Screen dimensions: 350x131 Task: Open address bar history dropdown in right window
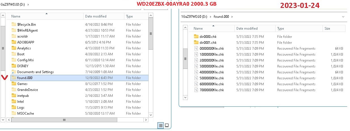(x=343, y=17)
